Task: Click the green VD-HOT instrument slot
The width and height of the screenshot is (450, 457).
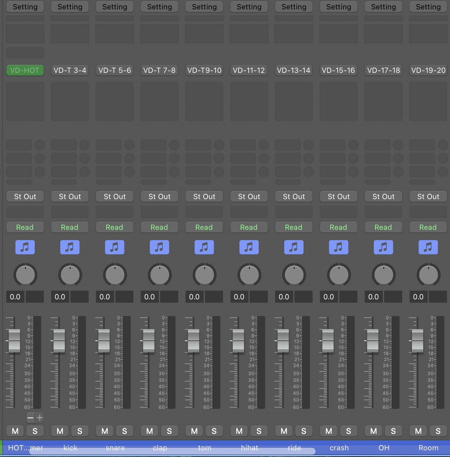Action: click(x=25, y=70)
